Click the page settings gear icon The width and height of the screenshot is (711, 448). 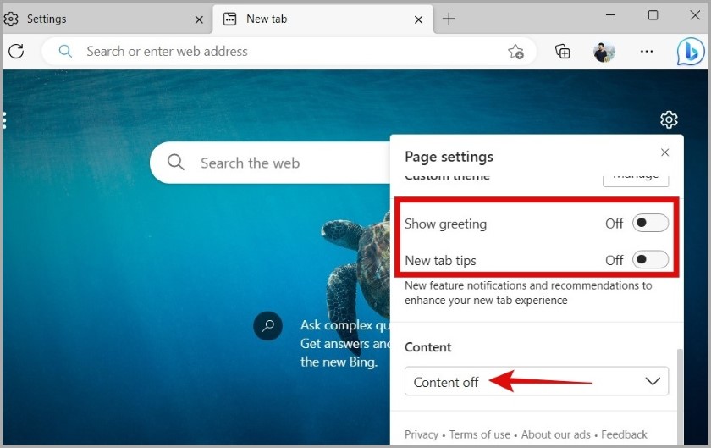tap(669, 119)
